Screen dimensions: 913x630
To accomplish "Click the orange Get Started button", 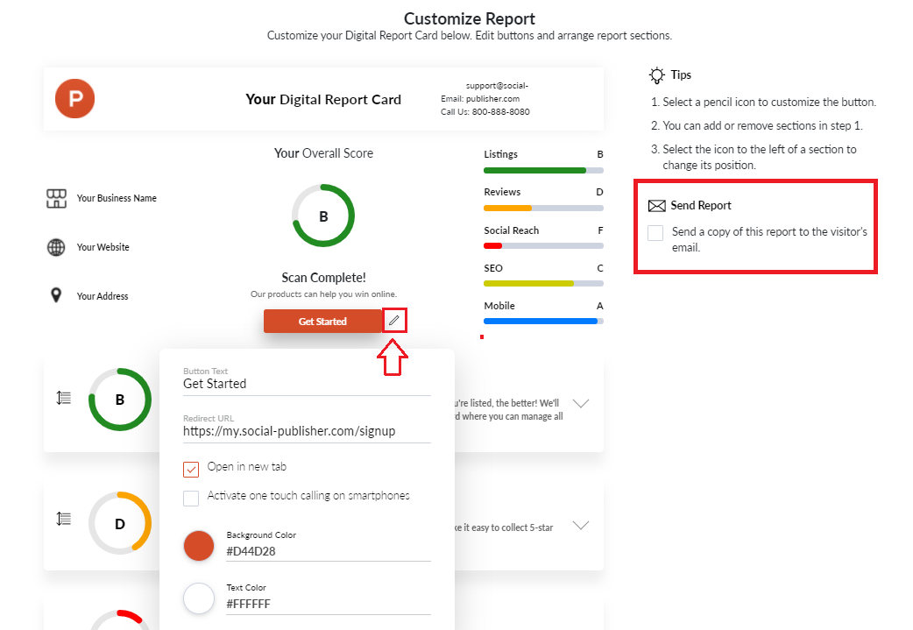I will coord(322,322).
